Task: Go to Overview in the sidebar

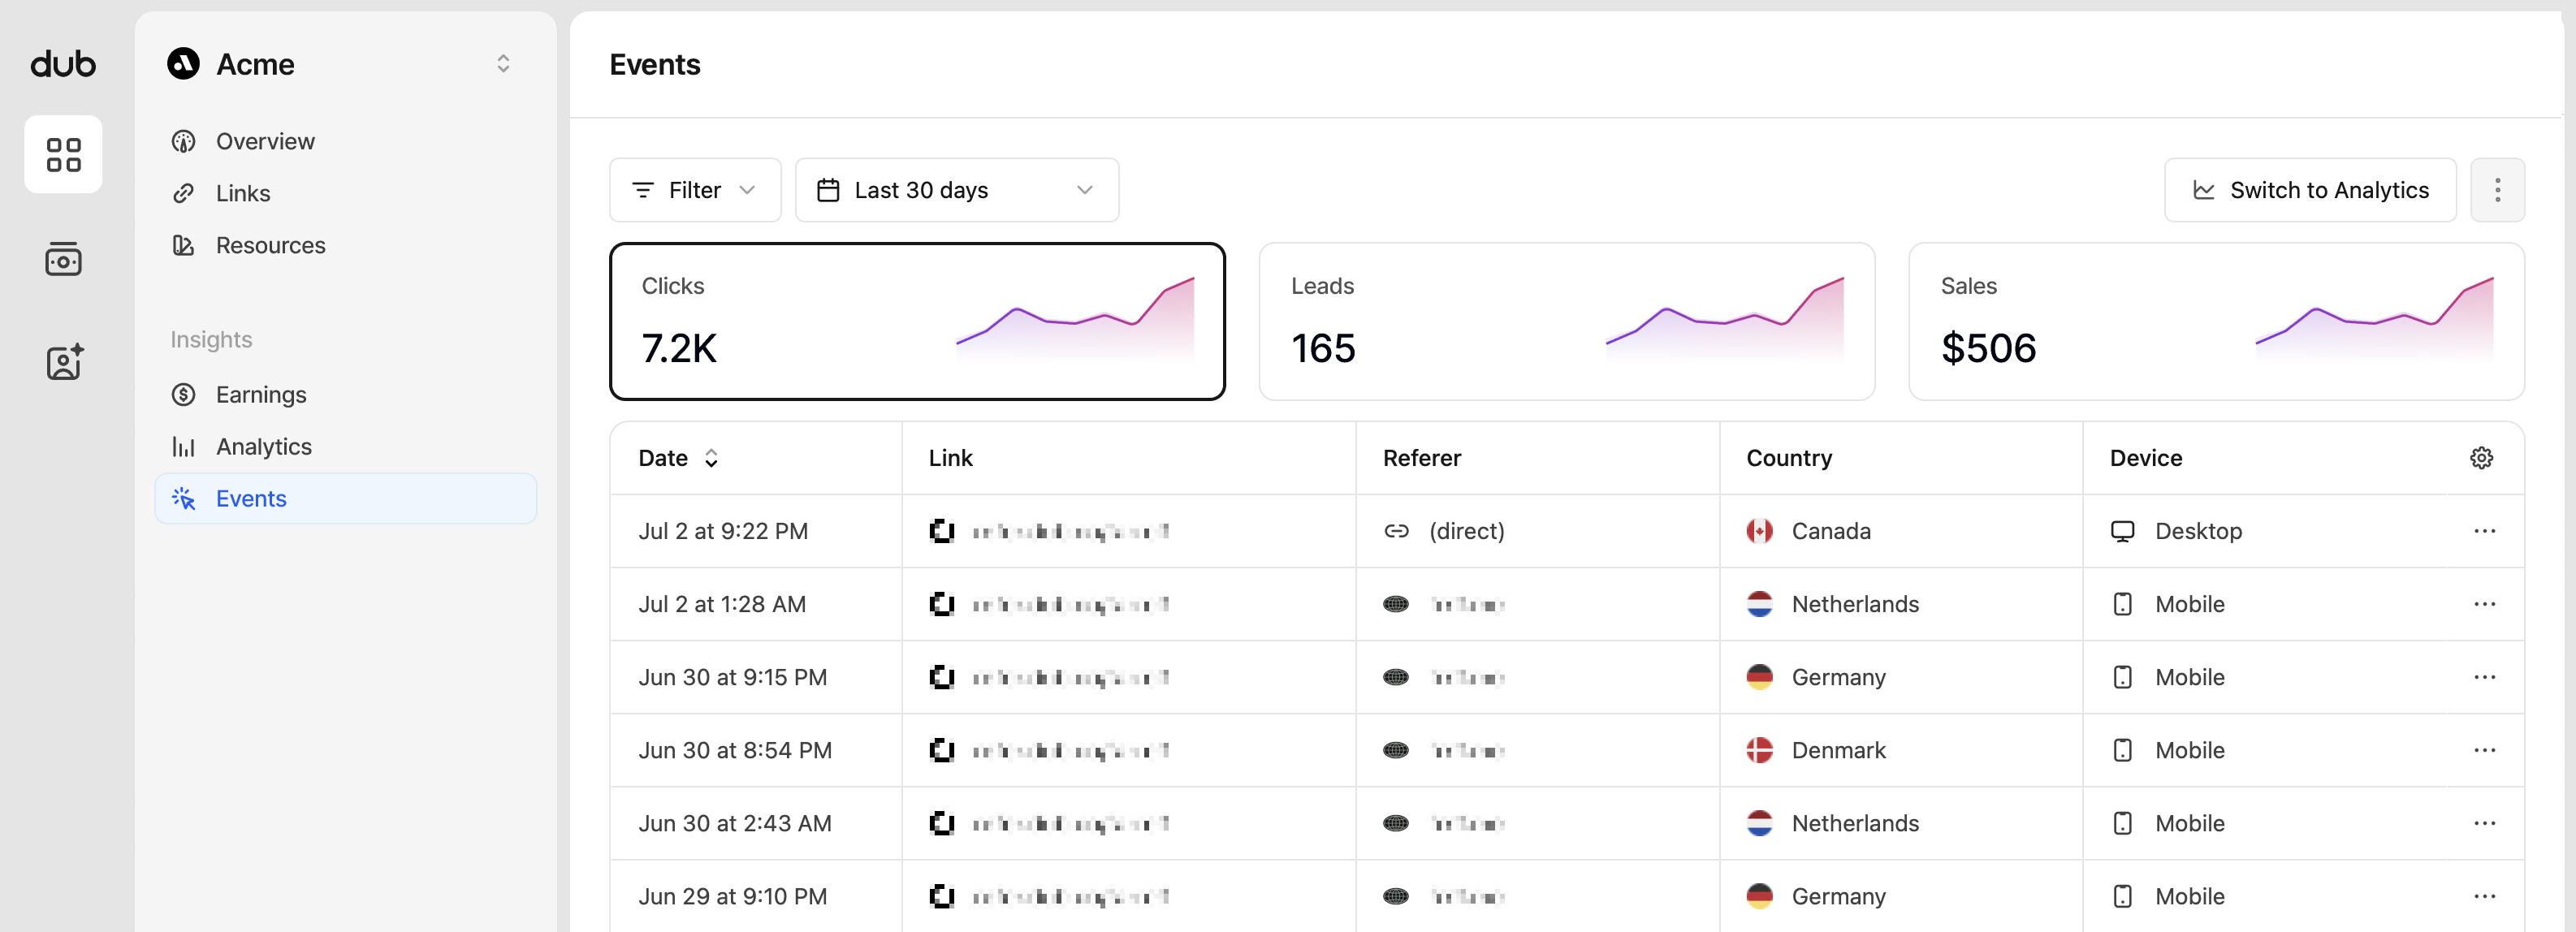Action: (x=345, y=141)
